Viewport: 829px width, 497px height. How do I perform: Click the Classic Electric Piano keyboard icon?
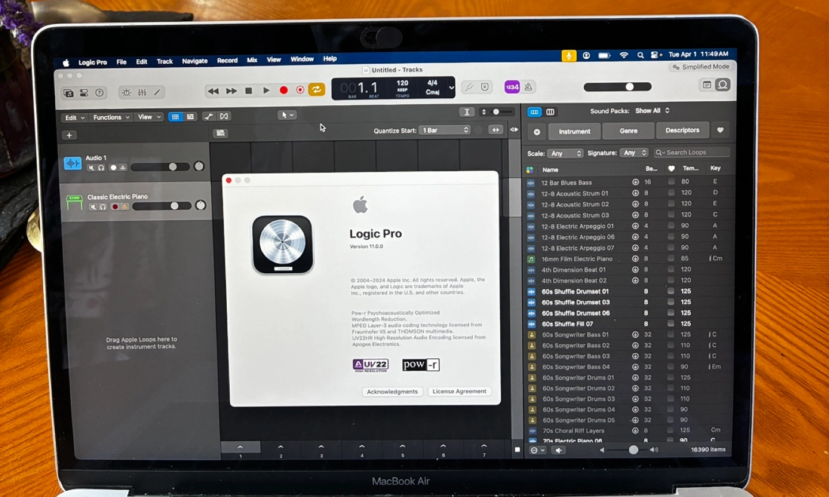click(74, 202)
